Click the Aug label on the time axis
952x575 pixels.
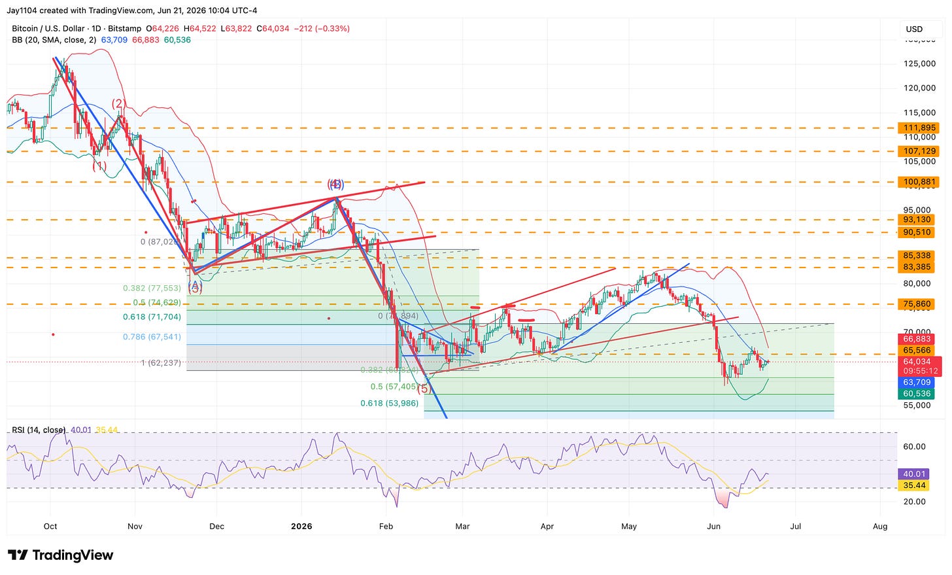tap(880, 526)
